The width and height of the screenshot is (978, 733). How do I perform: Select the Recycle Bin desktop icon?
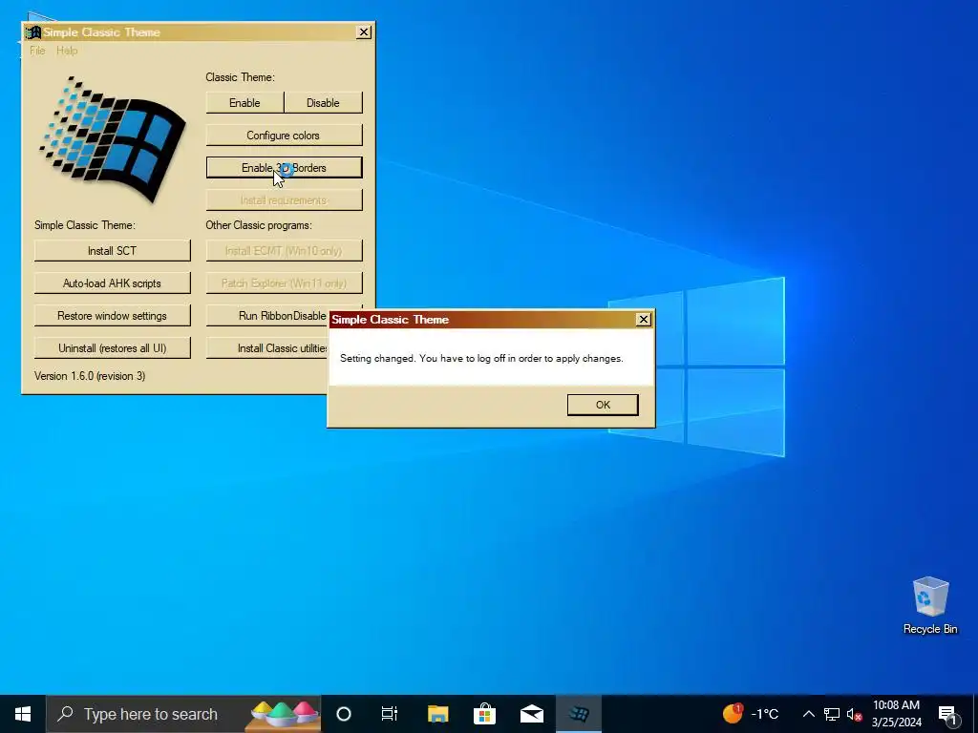(930, 604)
